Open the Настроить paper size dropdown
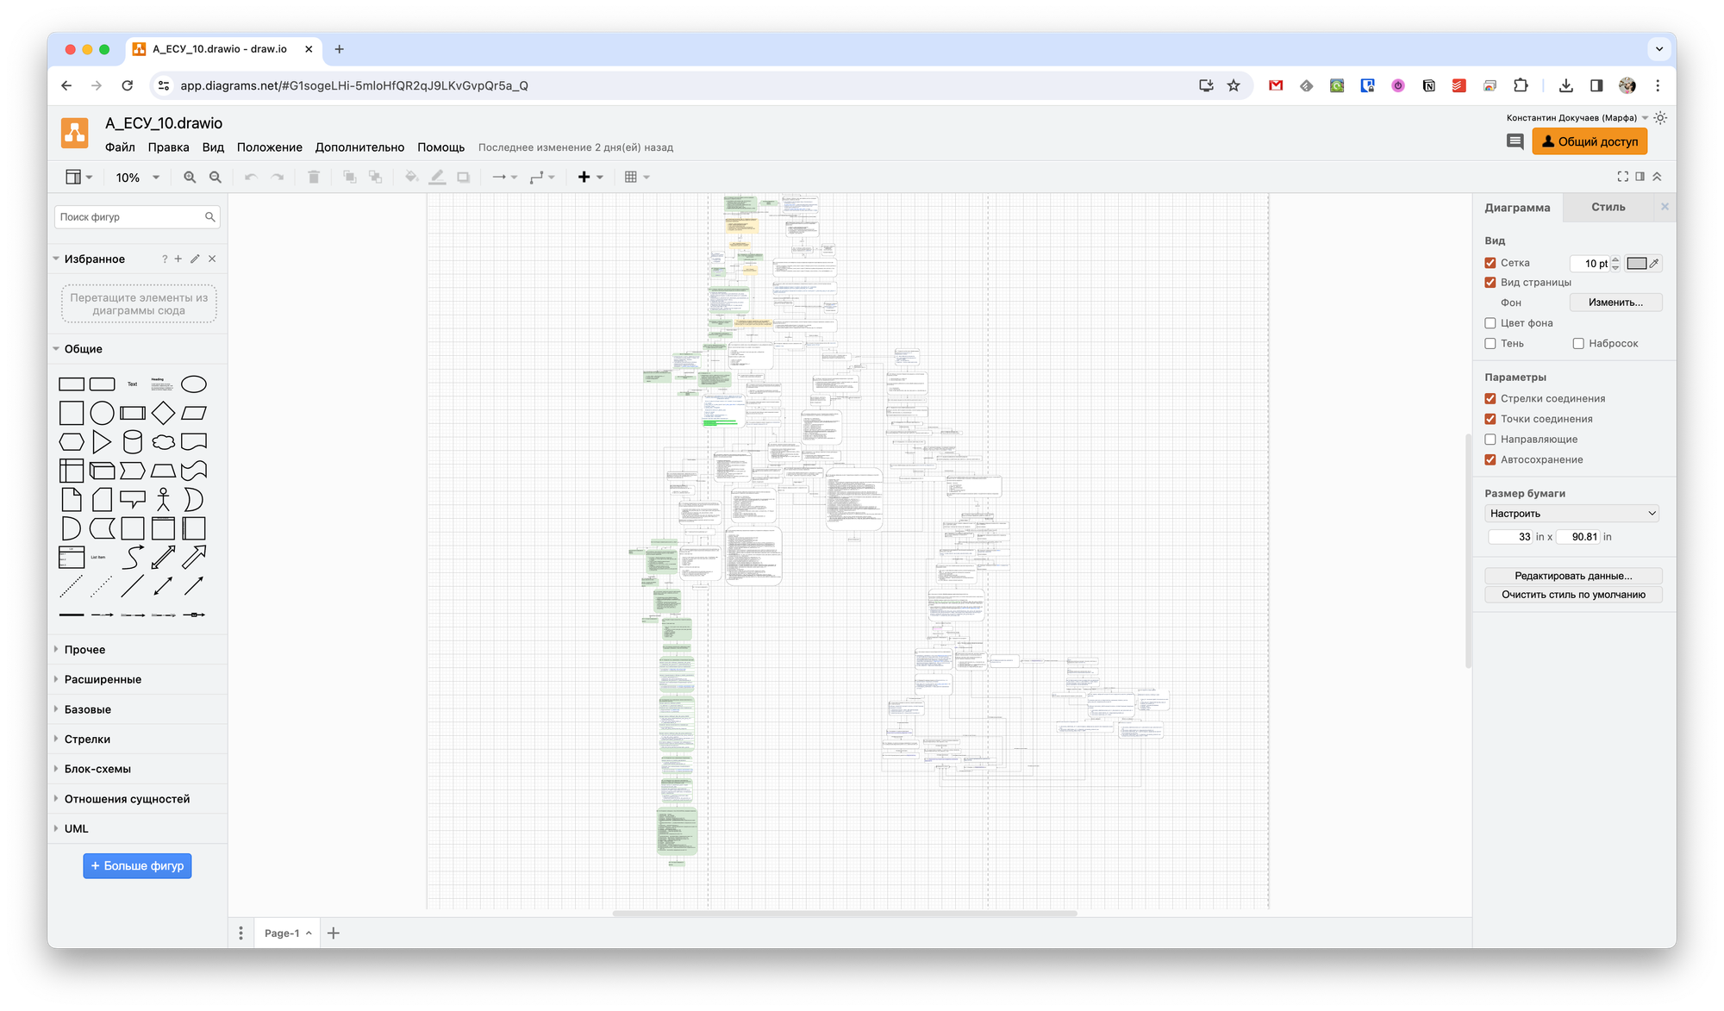The height and width of the screenshot is (1011, 1724). pyautogui.click(x=1572, y=514)
